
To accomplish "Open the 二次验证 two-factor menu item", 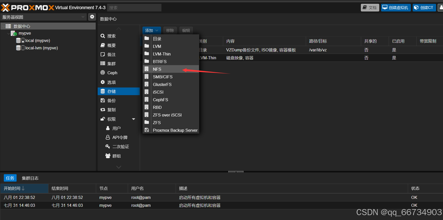I will 119,146.
